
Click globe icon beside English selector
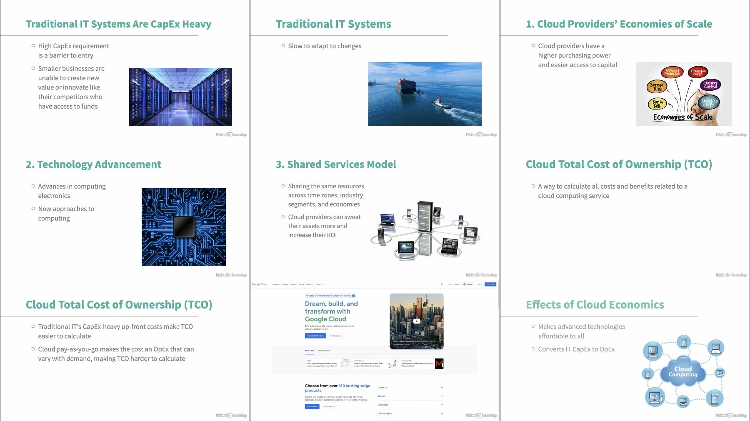click(465, 284)
